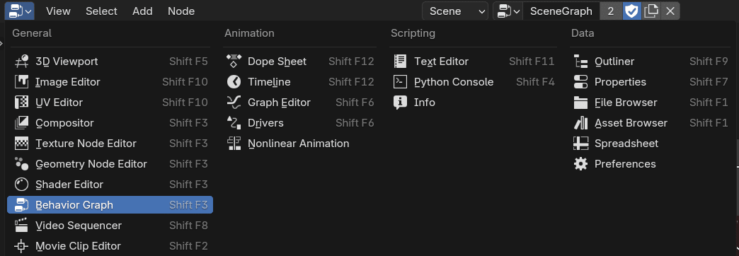Click the Shader Editor sphere icon

point(22,185)
